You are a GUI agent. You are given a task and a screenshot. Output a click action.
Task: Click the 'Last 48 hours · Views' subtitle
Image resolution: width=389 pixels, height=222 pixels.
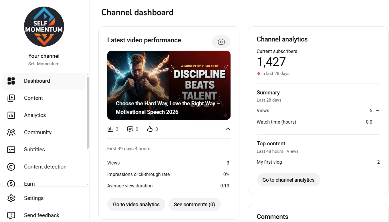tap(278, 151)
